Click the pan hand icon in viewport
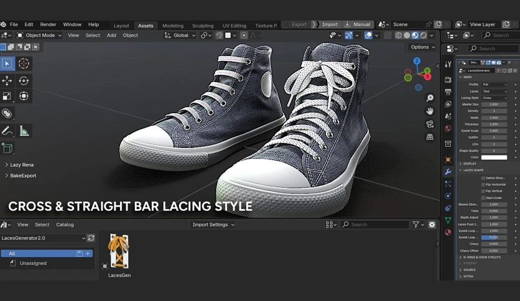This screenshot has width=520, height=301. pos(430,111)
